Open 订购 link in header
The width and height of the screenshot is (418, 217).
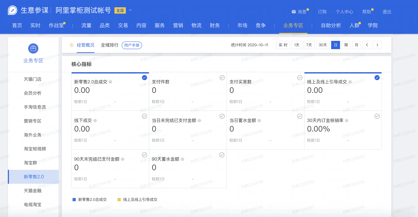coord(322,12)
